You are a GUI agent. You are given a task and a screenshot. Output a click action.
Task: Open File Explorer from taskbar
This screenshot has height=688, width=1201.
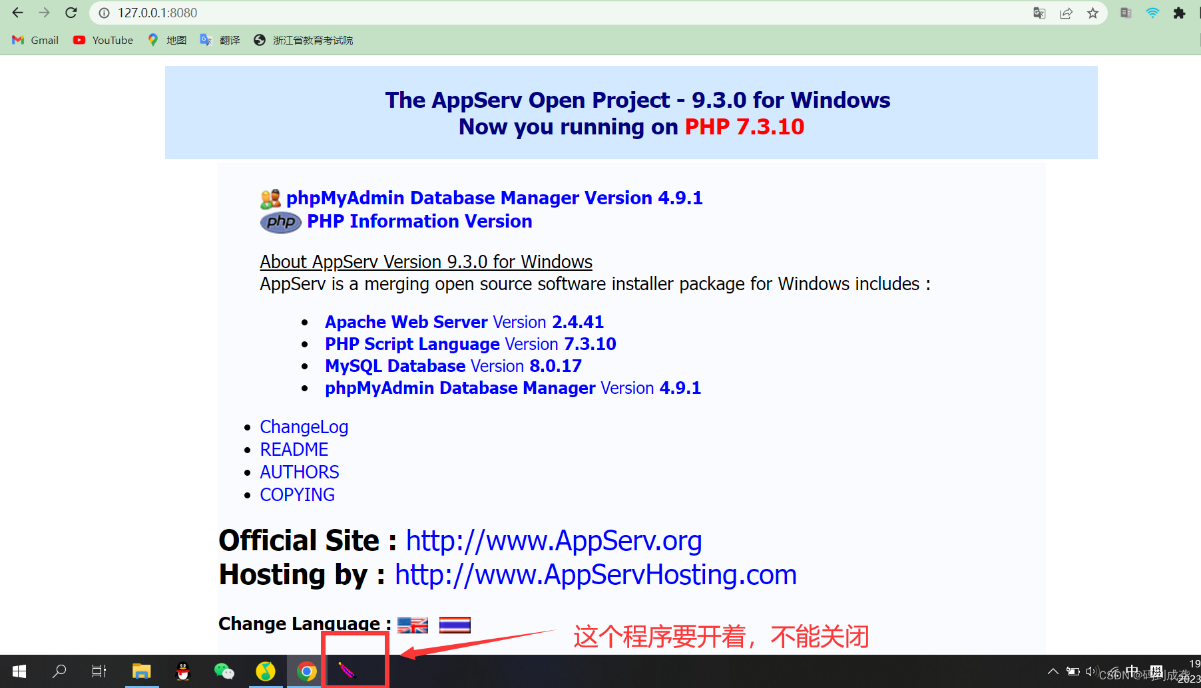141,671
